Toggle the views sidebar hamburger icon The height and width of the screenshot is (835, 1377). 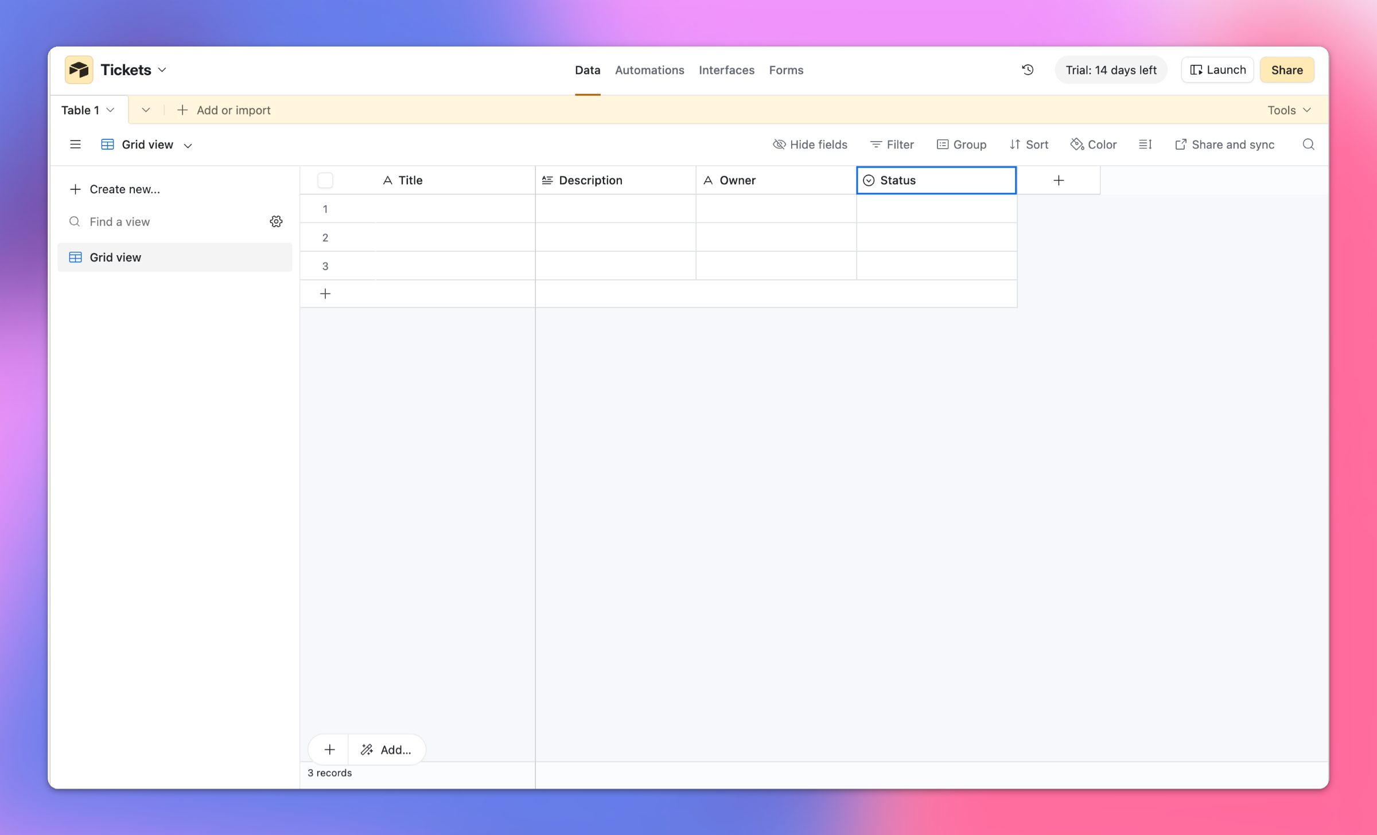(x=75, y=144)
